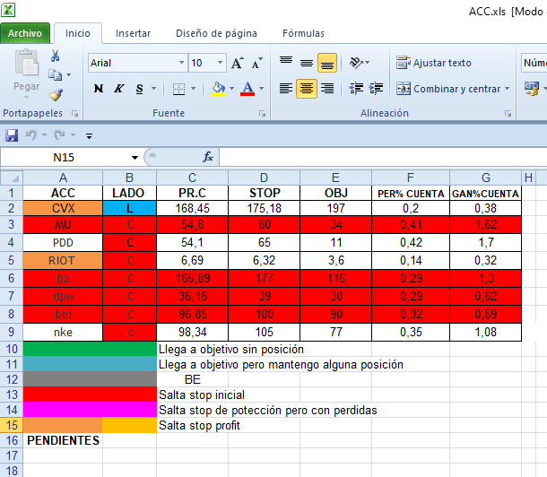Screen dimensions: 547x477
Task: Toggle center horizontal alignment
Action: (x=307, y=89)
